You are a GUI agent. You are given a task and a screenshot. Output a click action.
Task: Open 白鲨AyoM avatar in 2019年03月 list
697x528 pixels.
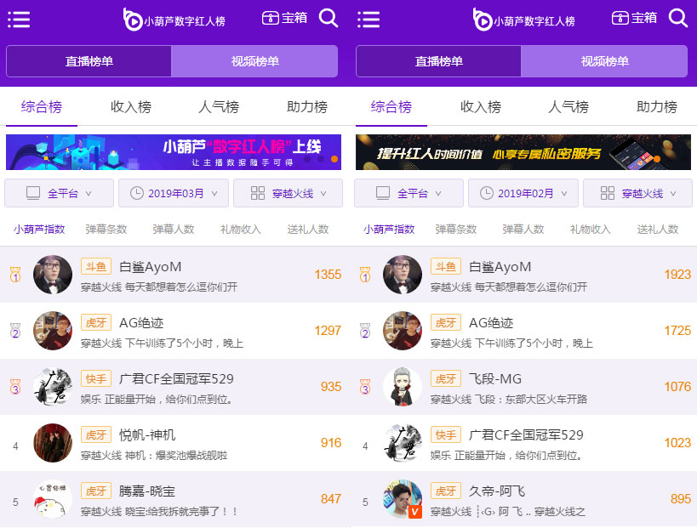[x=53, y=275]
